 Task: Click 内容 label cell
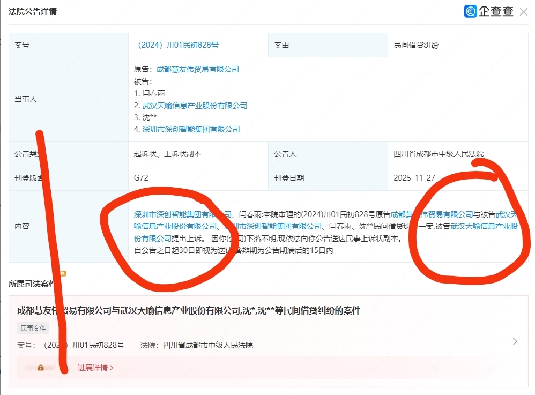69,226
